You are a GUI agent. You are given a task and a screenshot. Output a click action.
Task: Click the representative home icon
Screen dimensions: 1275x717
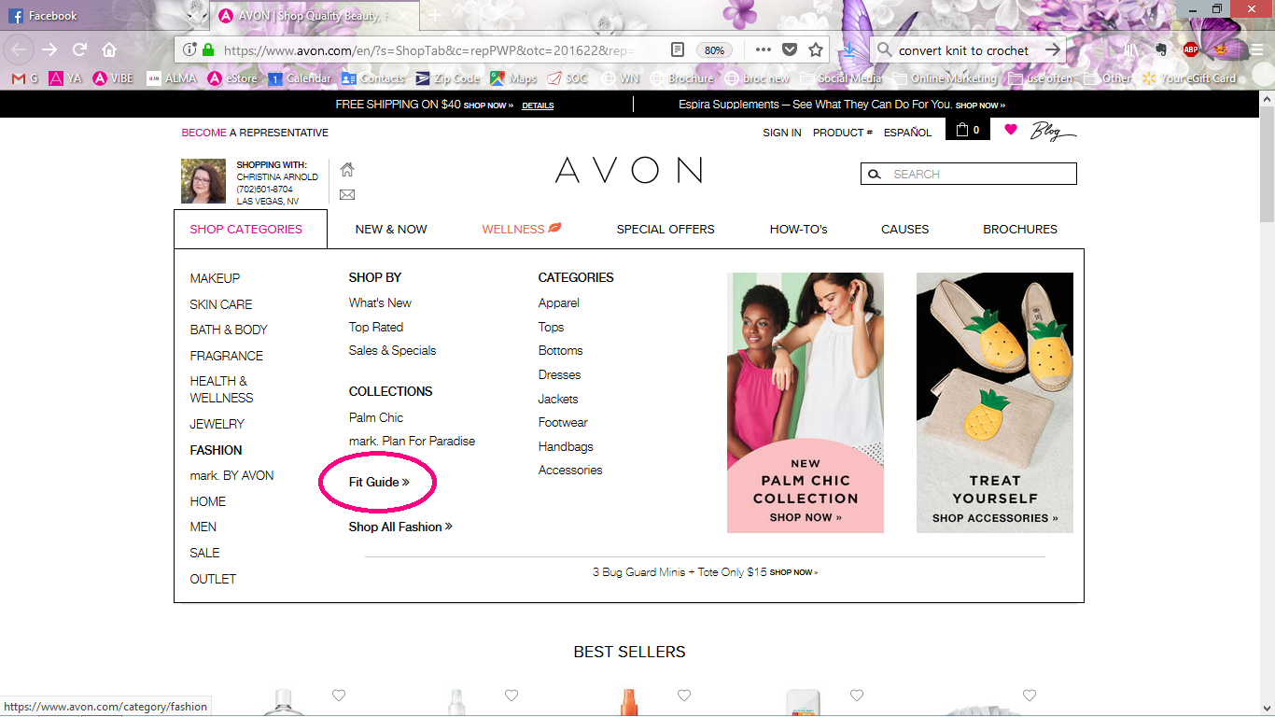click(347, 169)
